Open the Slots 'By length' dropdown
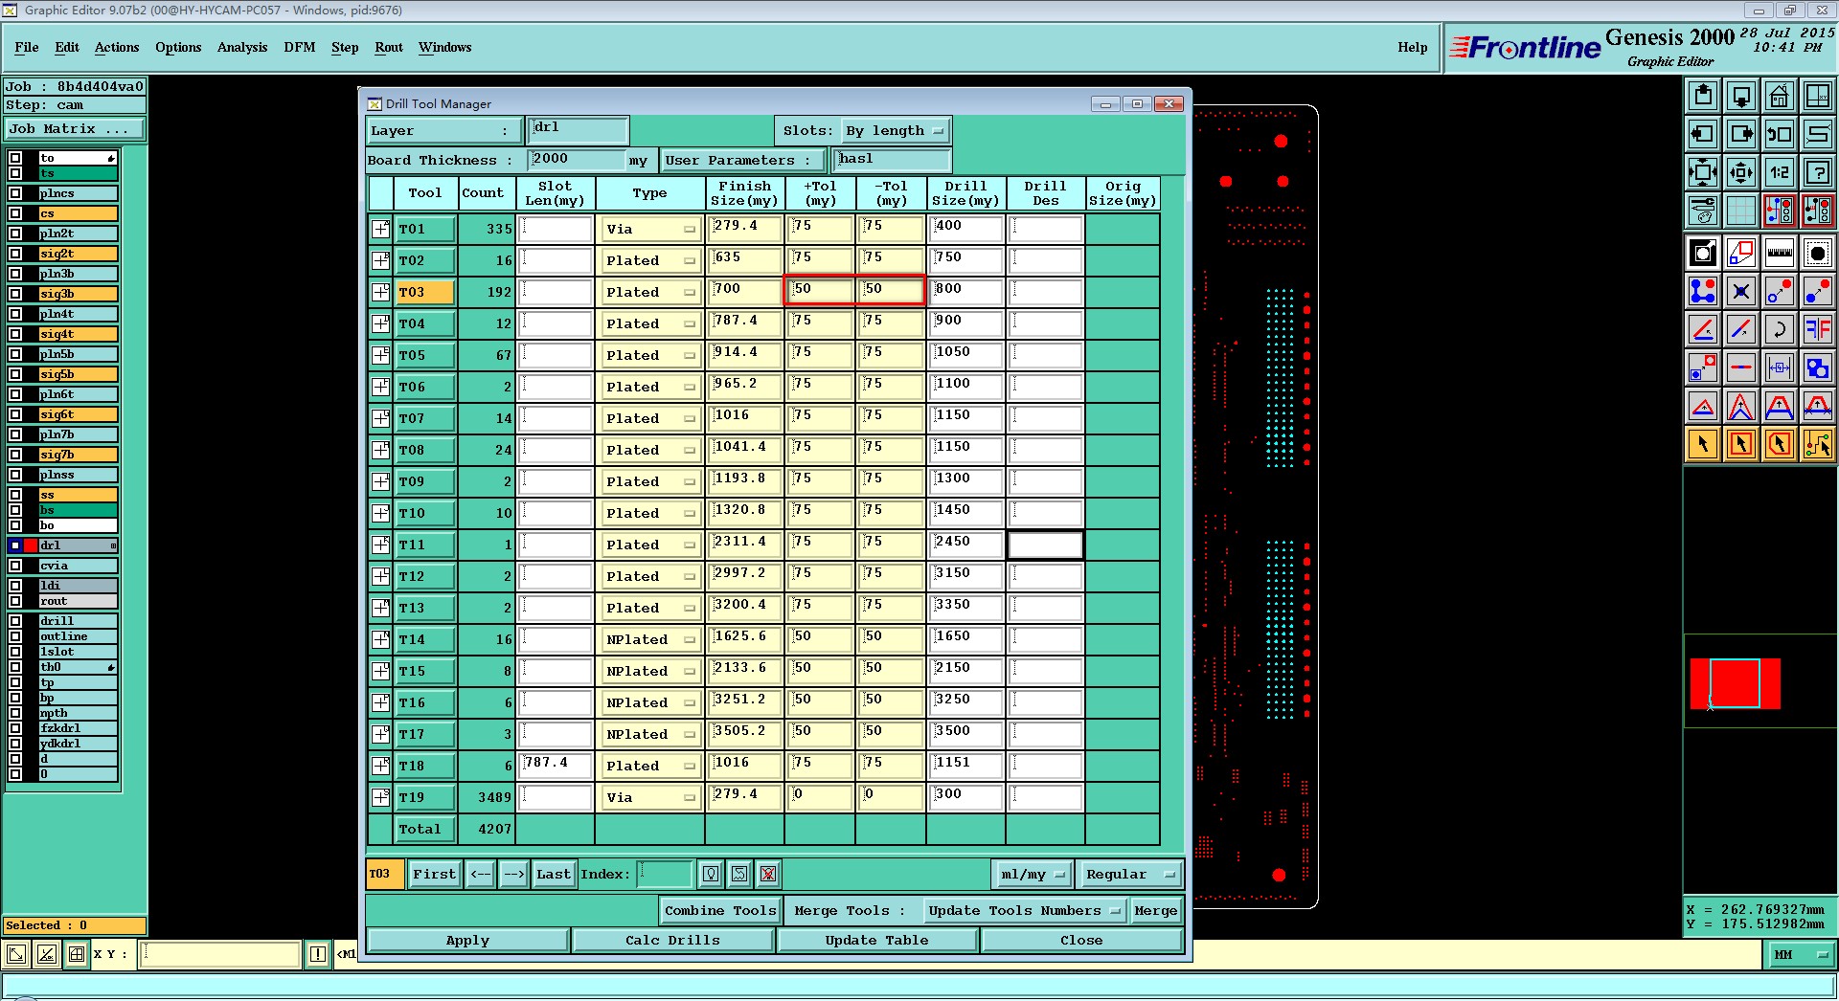 895,131
